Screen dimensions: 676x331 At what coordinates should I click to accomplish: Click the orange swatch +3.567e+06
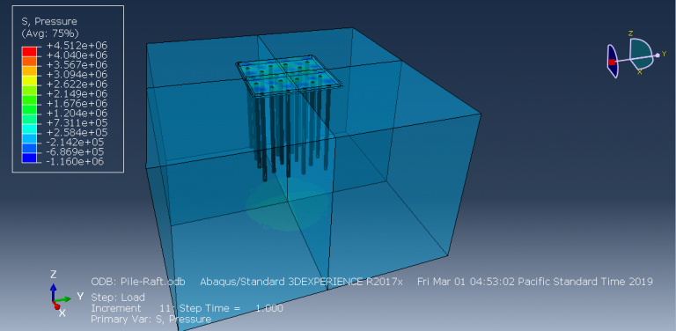29,71
